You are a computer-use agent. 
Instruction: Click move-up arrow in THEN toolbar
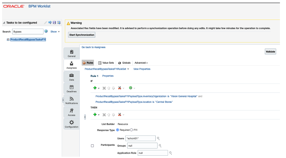pyautogui.click(x=109, y=115)
